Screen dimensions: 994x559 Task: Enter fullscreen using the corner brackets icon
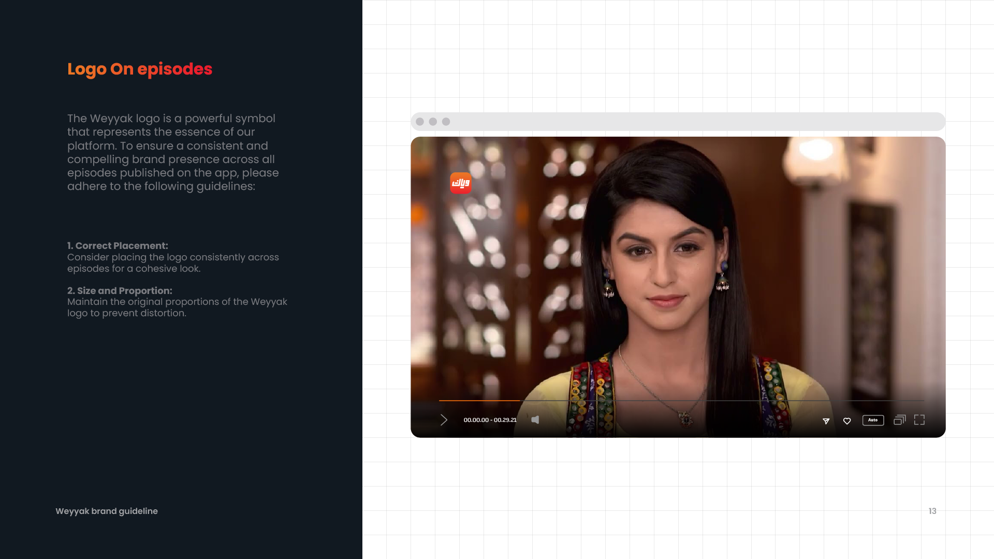tap(919, 420)
